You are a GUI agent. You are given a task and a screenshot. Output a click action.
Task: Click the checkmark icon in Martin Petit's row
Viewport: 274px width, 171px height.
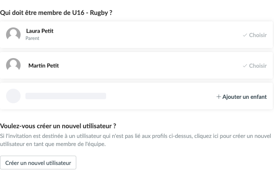(x=245, y=66)
